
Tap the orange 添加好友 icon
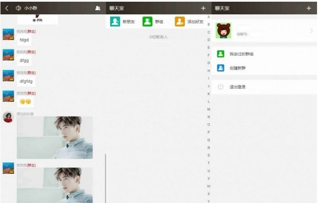point(180,22)
